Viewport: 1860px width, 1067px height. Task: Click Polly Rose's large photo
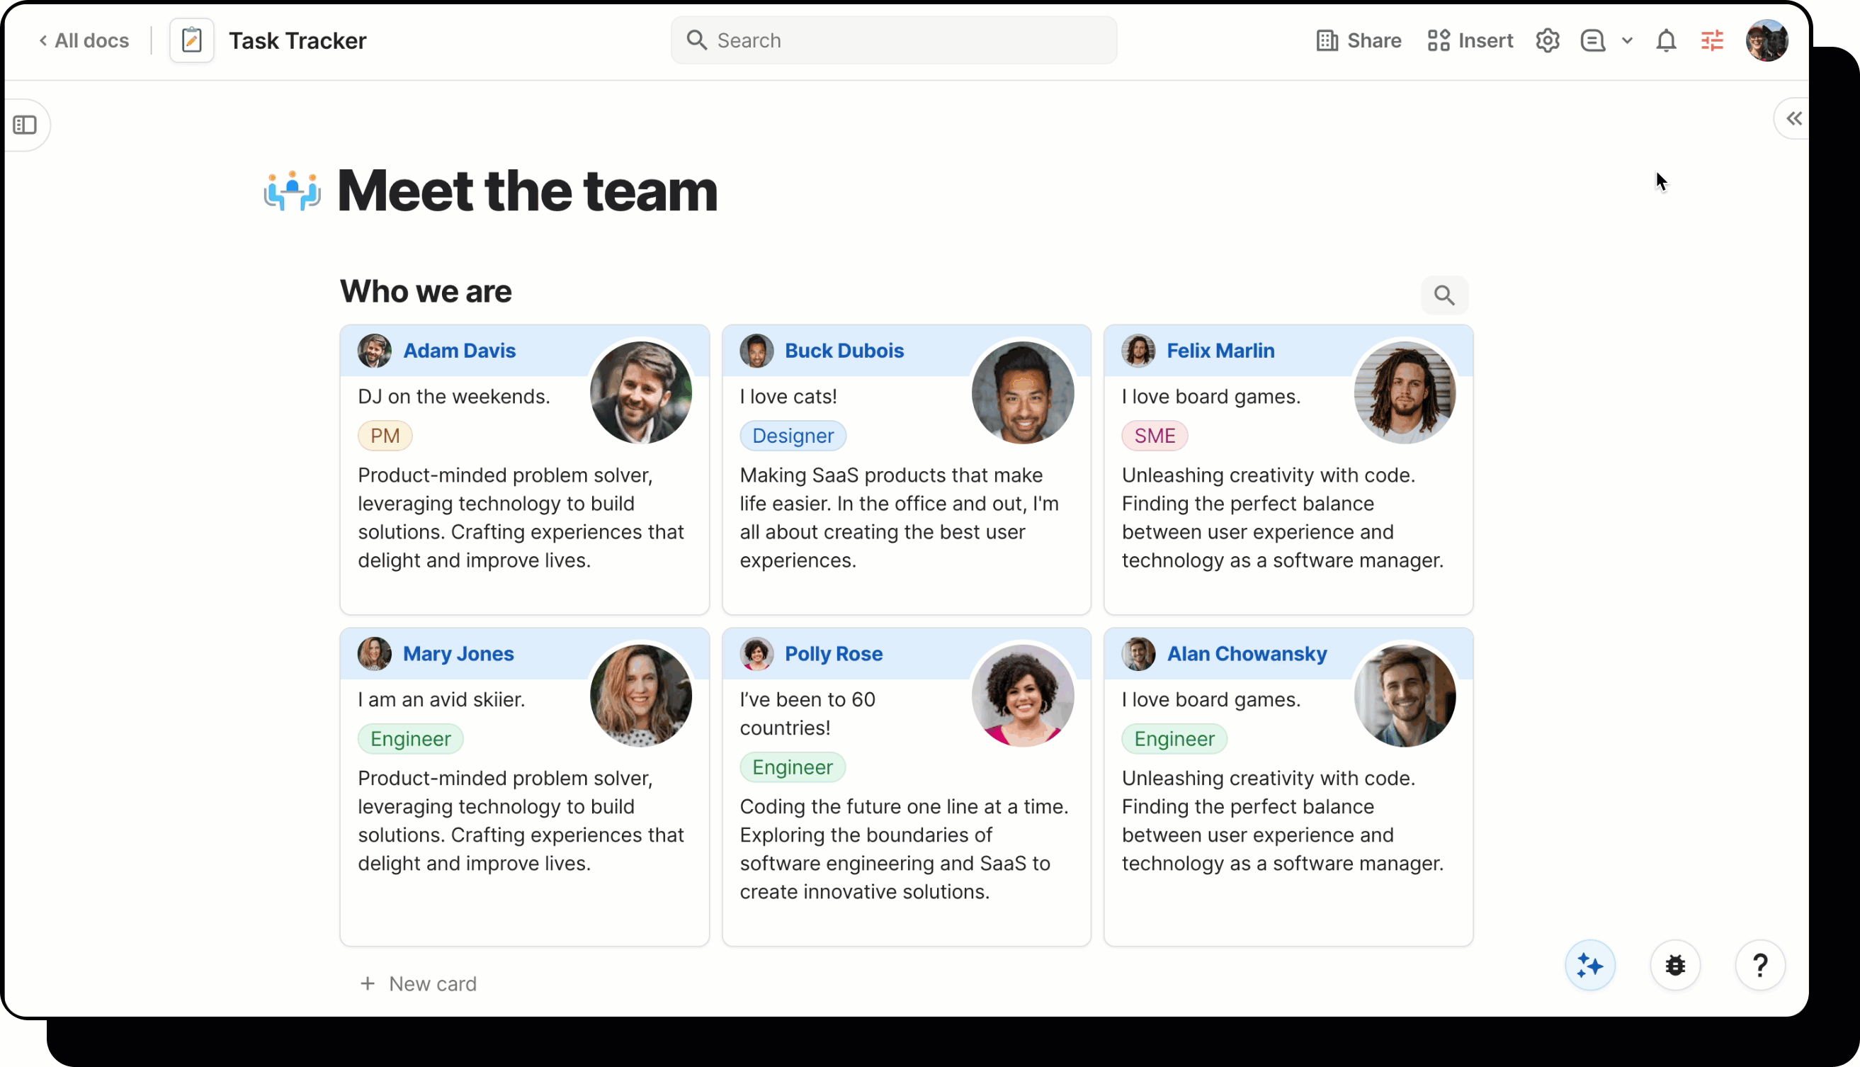click(1023, 695)
